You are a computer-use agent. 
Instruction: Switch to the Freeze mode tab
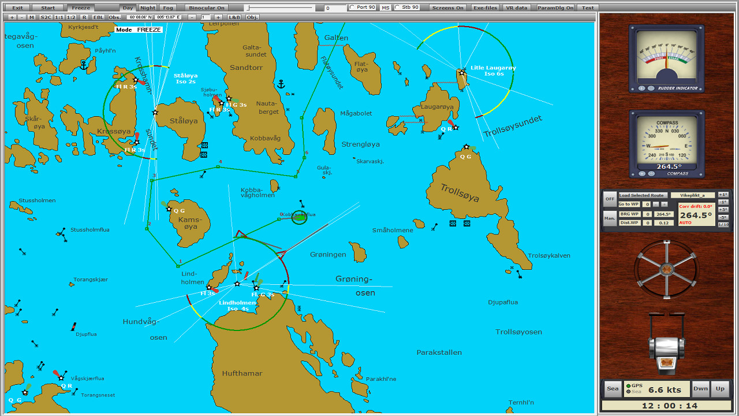(80, 8)
